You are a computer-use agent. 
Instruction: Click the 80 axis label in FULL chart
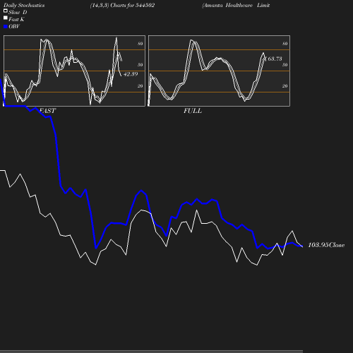pyautogui.click(x=285, y=44)
